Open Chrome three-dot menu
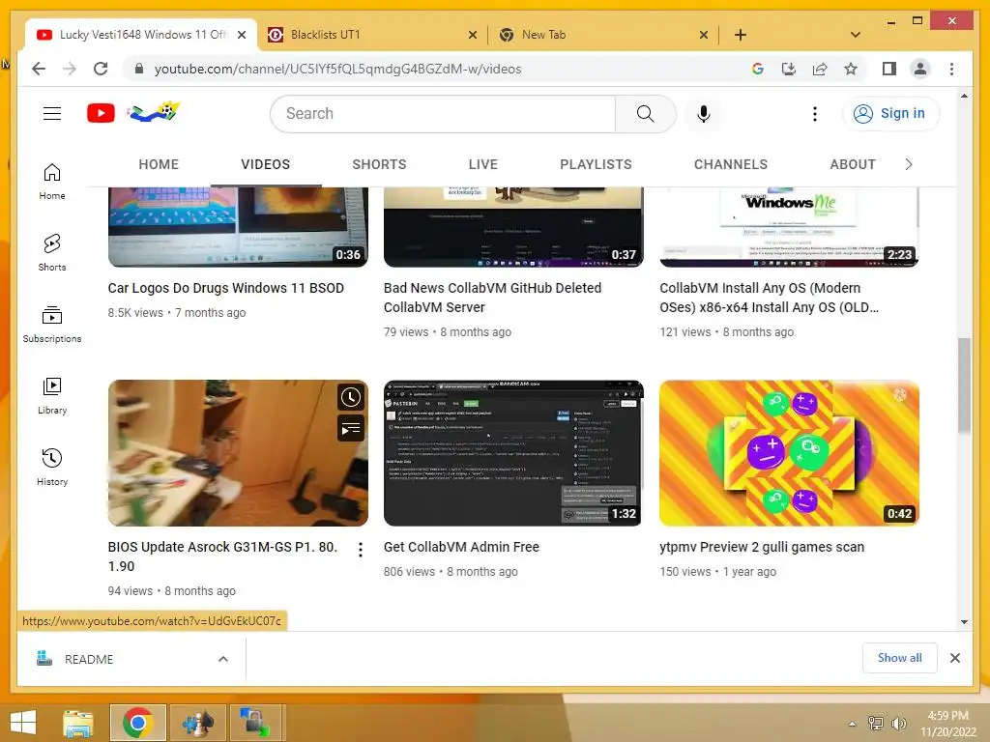Image resolution: width=990 pixels, height=742 pixels. (x=951, y=69)
